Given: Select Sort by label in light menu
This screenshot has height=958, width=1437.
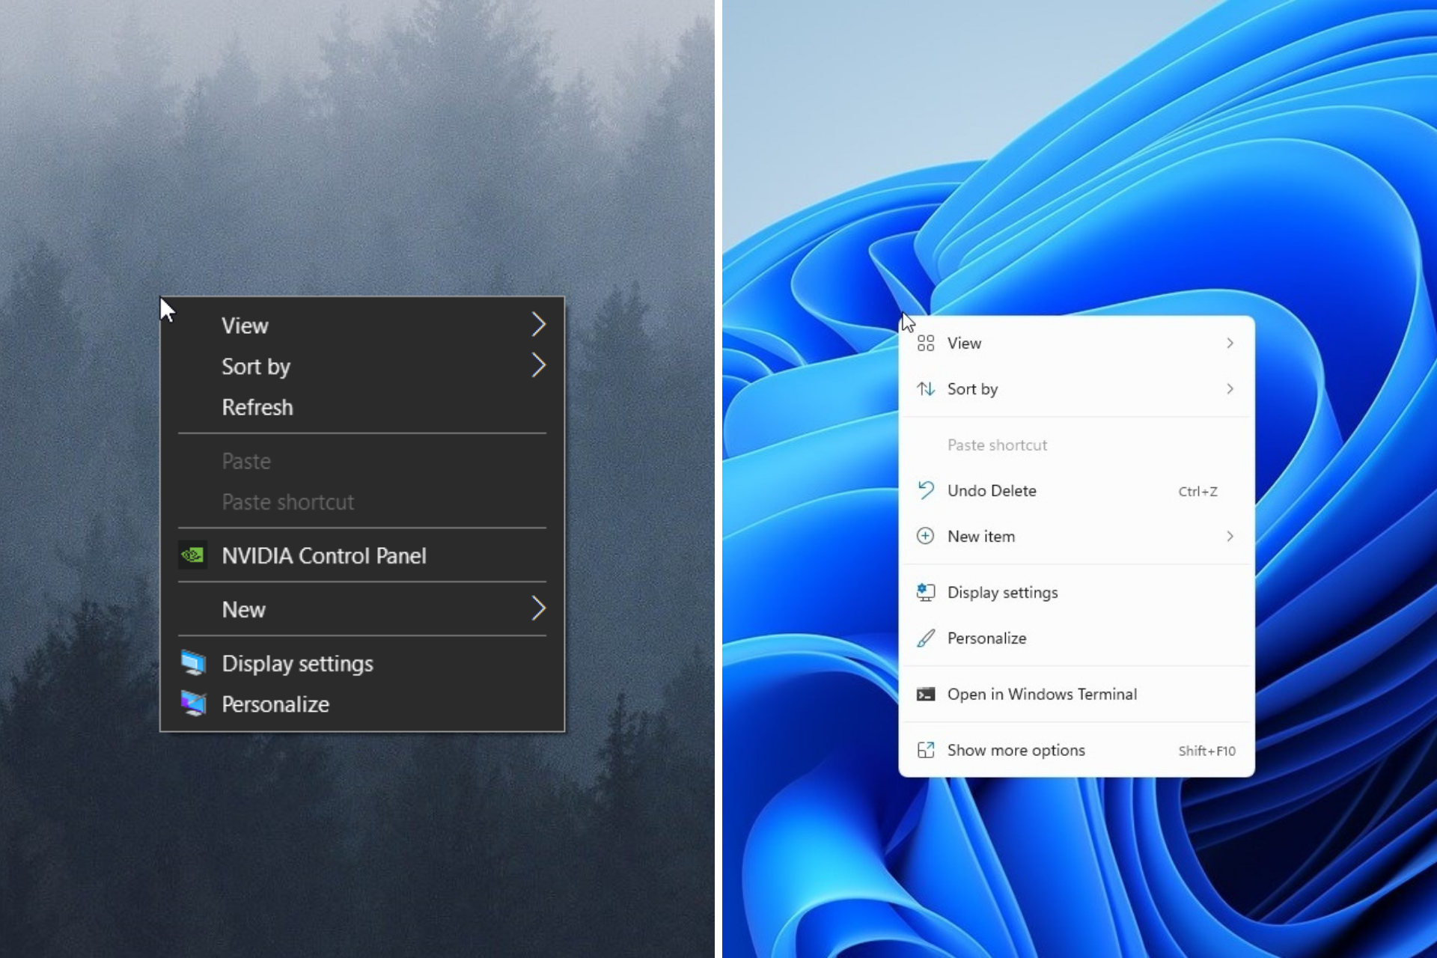Looking at the screenshot, I should [972, 389].
